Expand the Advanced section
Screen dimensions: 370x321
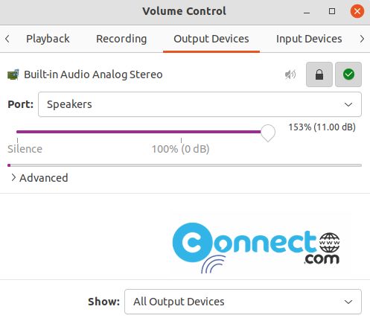(x=39, y=178)
